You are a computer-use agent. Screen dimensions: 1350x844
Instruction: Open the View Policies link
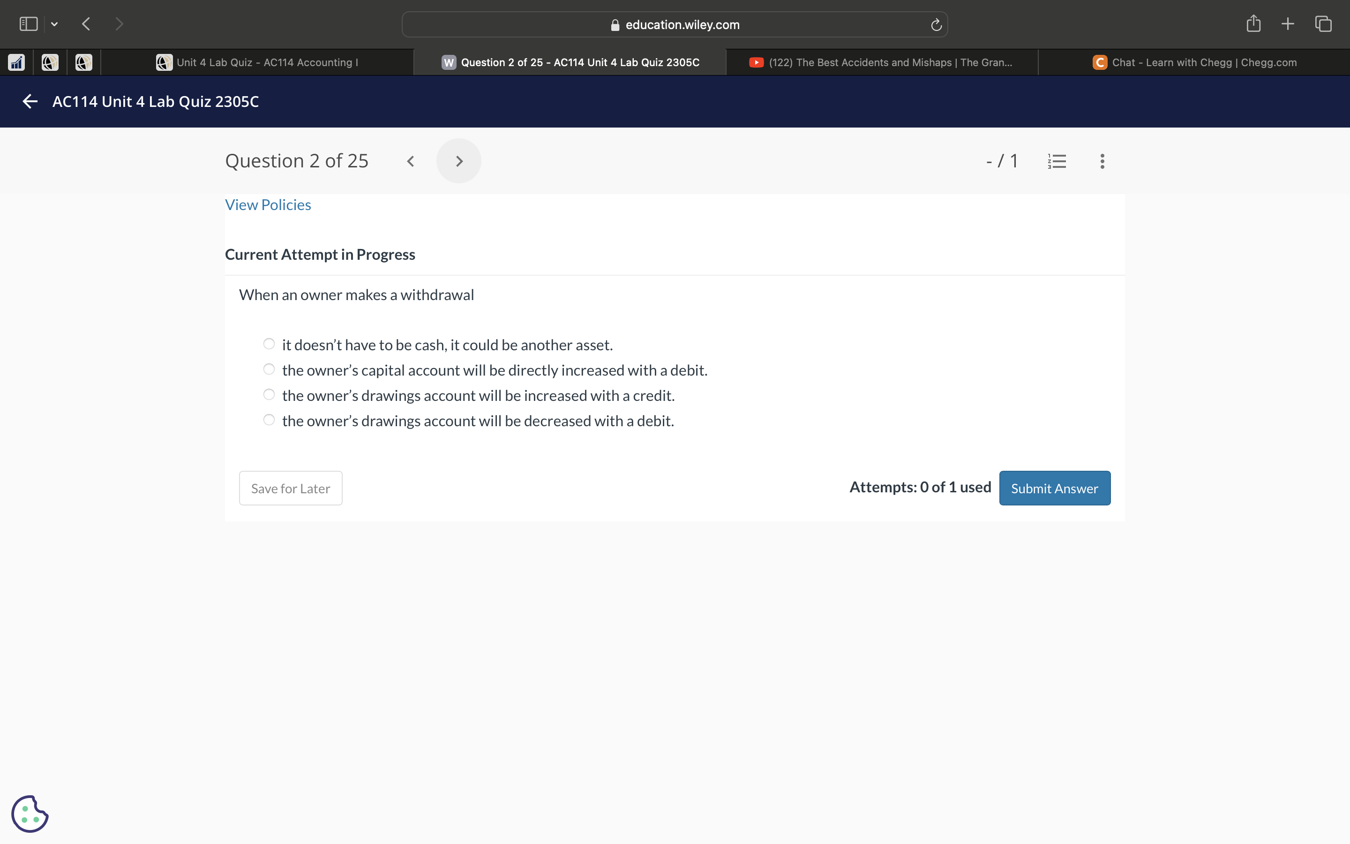pyautogui.click(x=268, y=205)
